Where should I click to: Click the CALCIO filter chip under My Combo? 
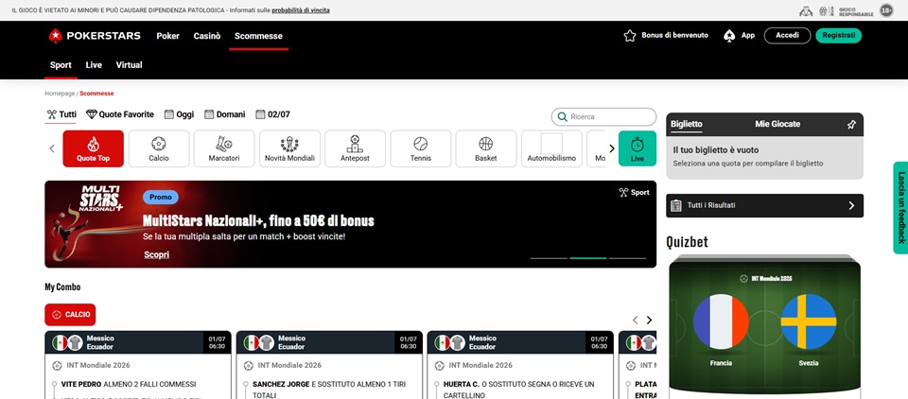click(70, 315)
